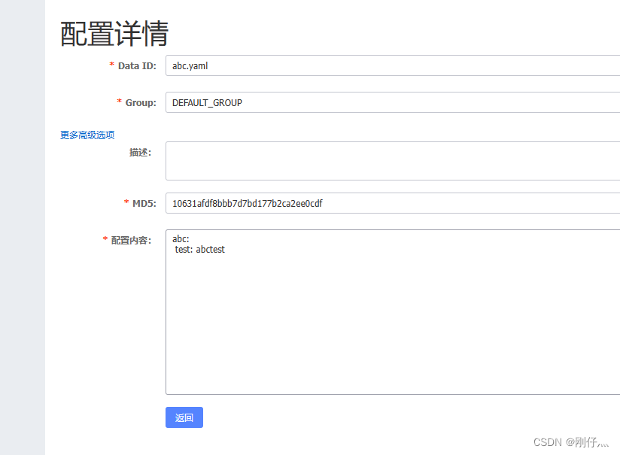Screen dimensions: 620x455
Task: Expand the 更多高级选项 advanced options link
Action: pyautogui.click(x=87, y=135)
